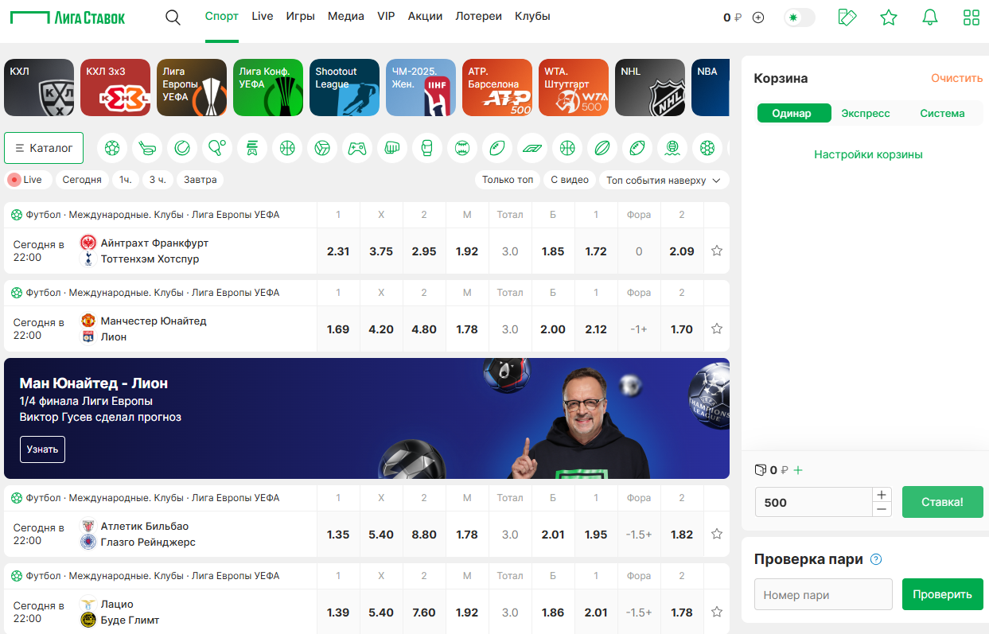
Task: Open the Лига Европы УЕФА tile
Action: click(x=192, y=88)
